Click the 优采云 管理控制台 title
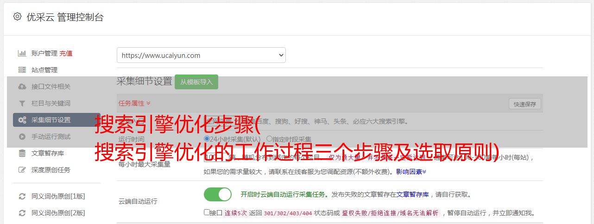594x224 pixels. (x=65, y=17)
